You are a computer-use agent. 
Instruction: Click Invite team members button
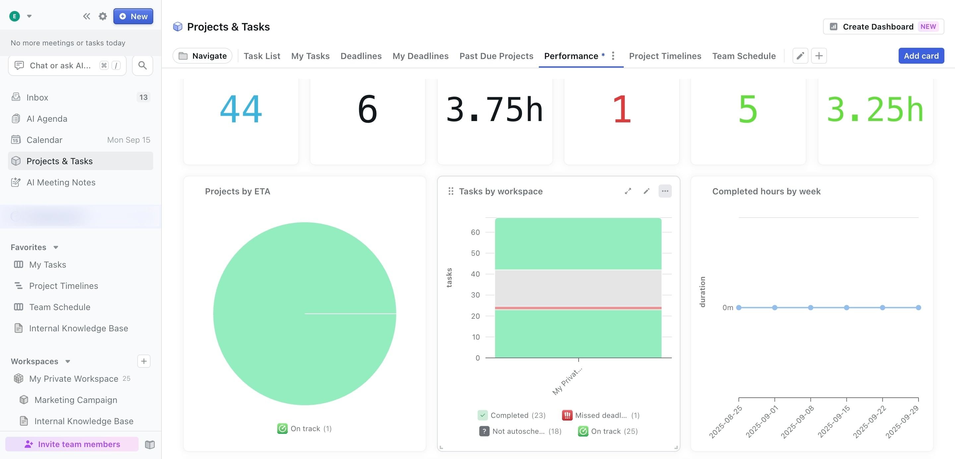72,444
